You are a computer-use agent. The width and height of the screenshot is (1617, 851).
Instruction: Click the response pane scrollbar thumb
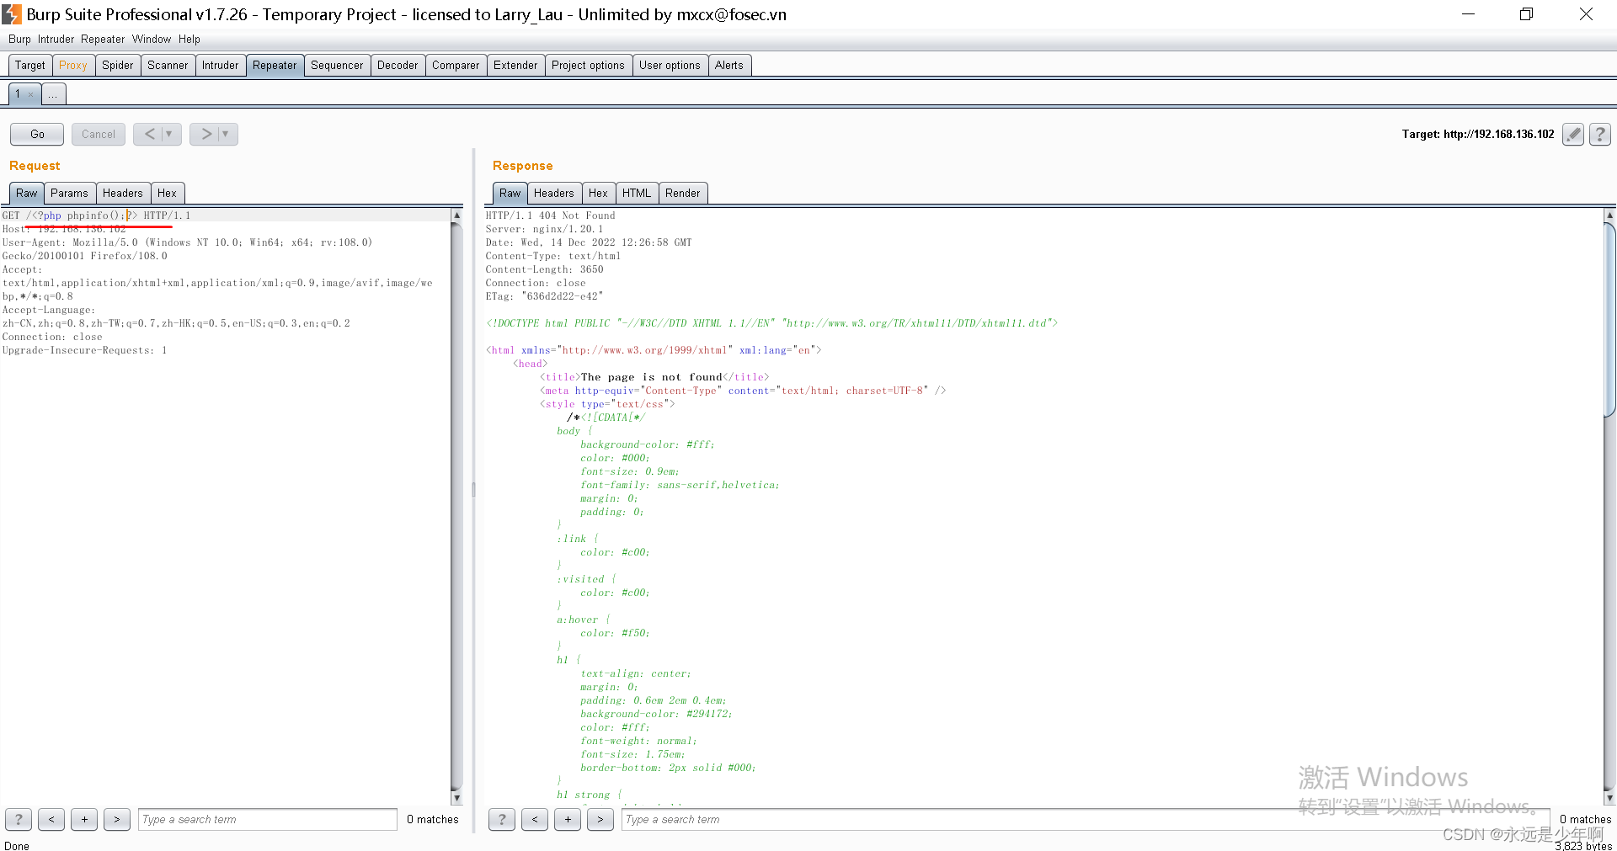[x=1609, y=320]
